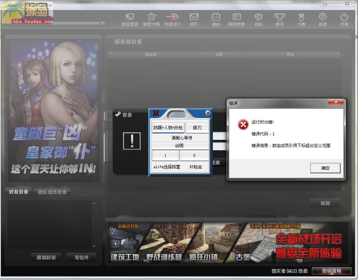Sort server list by 服务器 column
This screenshot has height=280, width=358.
151,54
